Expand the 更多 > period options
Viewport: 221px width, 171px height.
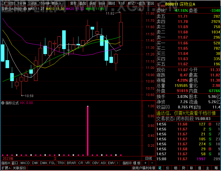coord(56,3)
